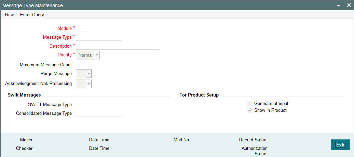Click the Purge Message label
The width and height of the screenshot is (354, 157).
[x=56, y=74]
